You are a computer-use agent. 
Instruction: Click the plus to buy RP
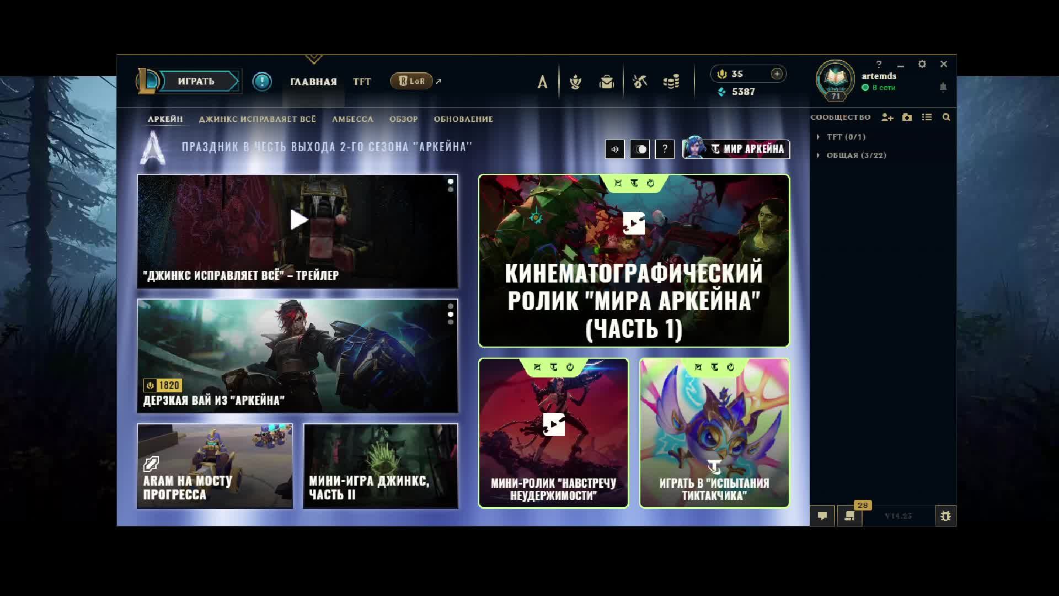pyautogui.click(x=777, y=73)
